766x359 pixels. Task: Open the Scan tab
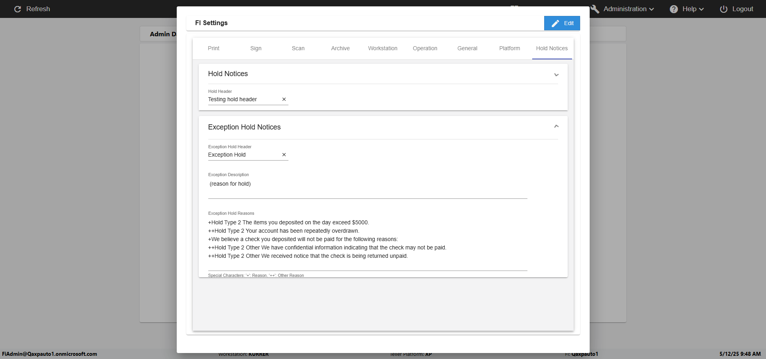(x=298, y=48)
